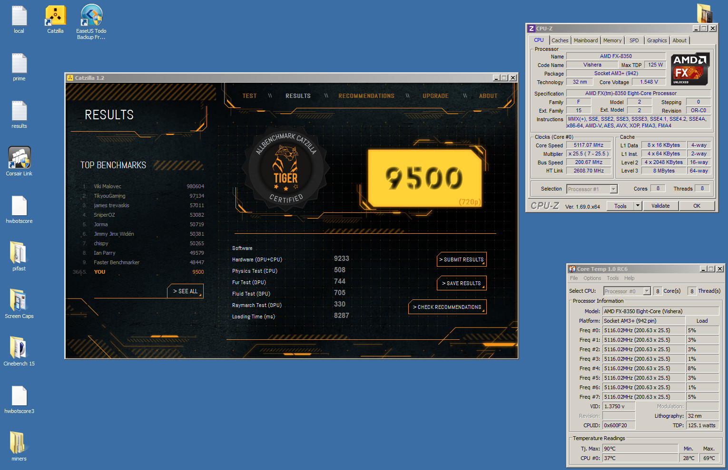Open UPGRADE section in Catzilla
728x470 pixels.
click(436, 96)
